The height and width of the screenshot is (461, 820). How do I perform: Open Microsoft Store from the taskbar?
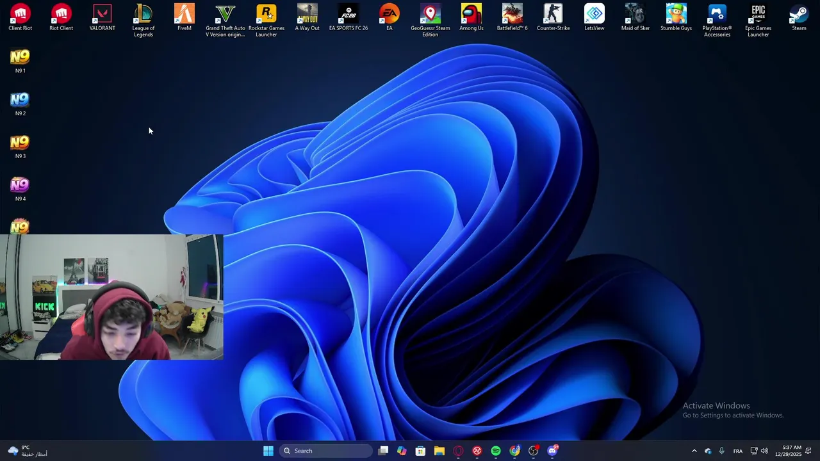point(420,451)
